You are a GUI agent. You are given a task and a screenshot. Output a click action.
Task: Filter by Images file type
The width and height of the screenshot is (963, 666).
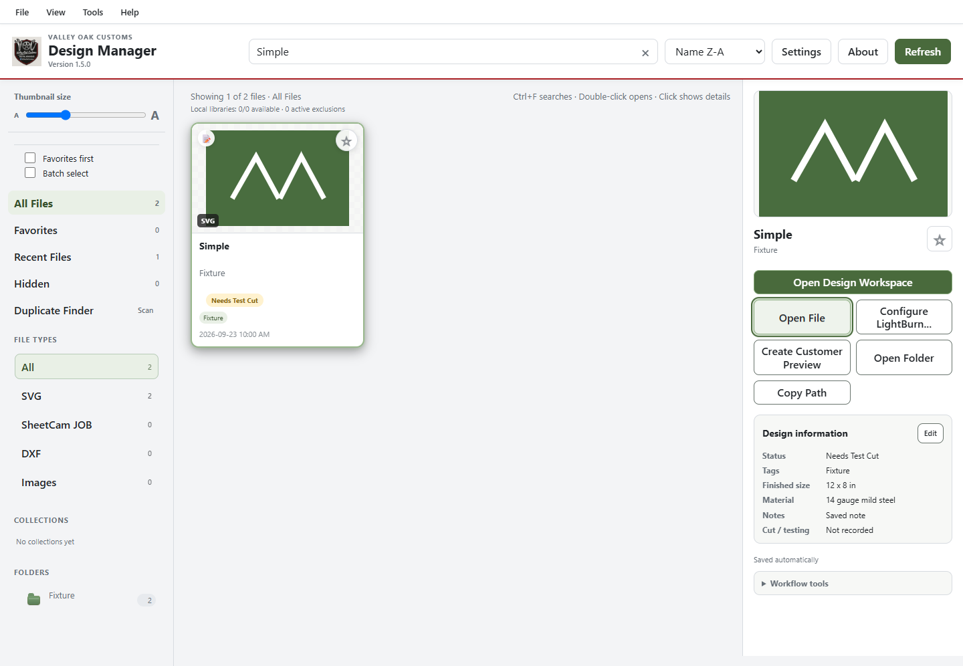tap(86, 482)
